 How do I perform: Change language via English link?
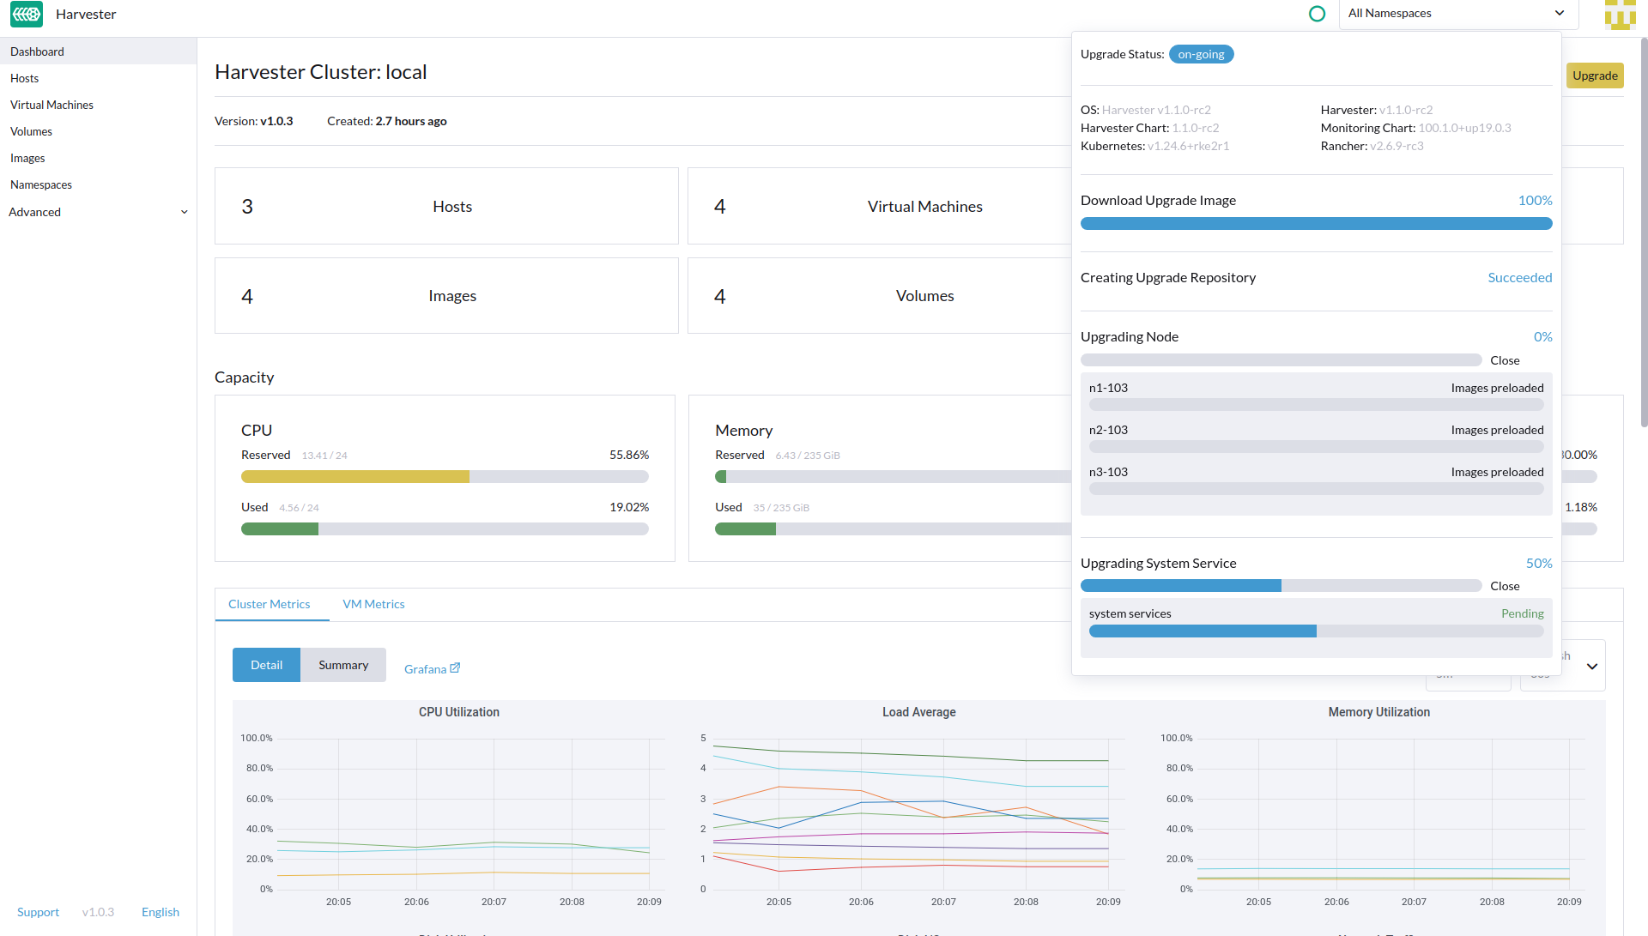(x=161, y=912)
